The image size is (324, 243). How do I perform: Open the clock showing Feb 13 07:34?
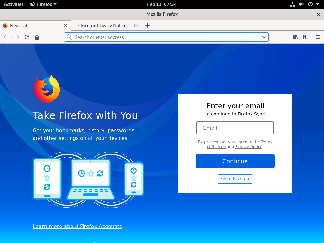coord(162,4)
